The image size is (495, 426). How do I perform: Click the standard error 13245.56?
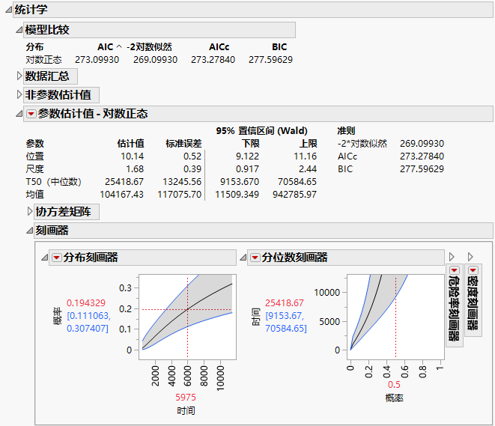tap(182, 182)
